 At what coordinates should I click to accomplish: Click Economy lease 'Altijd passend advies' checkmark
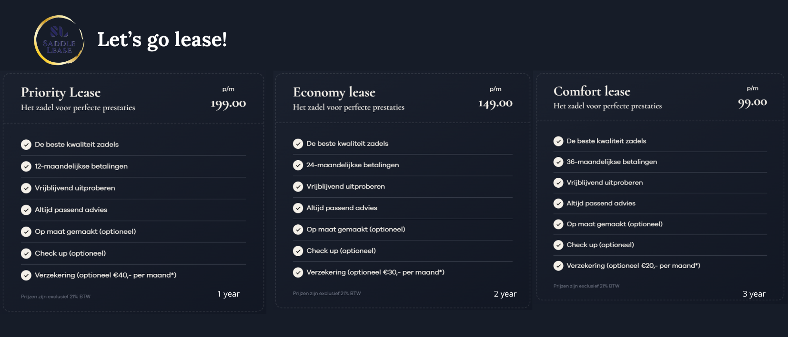point(298,208)
